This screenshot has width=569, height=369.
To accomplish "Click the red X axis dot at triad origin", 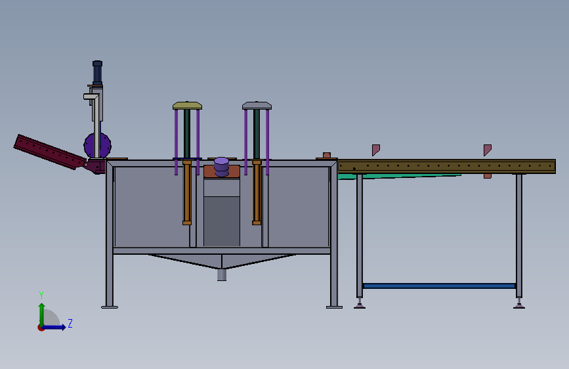I will tap(41, 328).
